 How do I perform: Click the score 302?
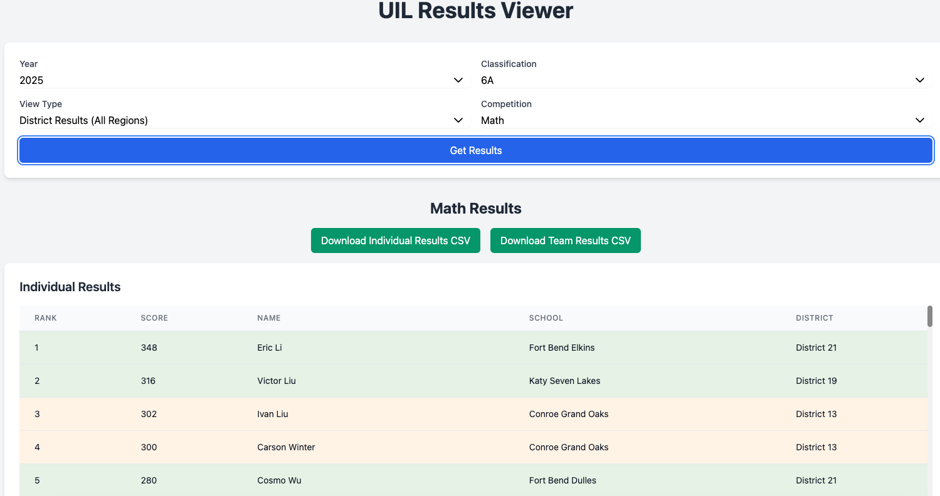[x=149, y=414]
